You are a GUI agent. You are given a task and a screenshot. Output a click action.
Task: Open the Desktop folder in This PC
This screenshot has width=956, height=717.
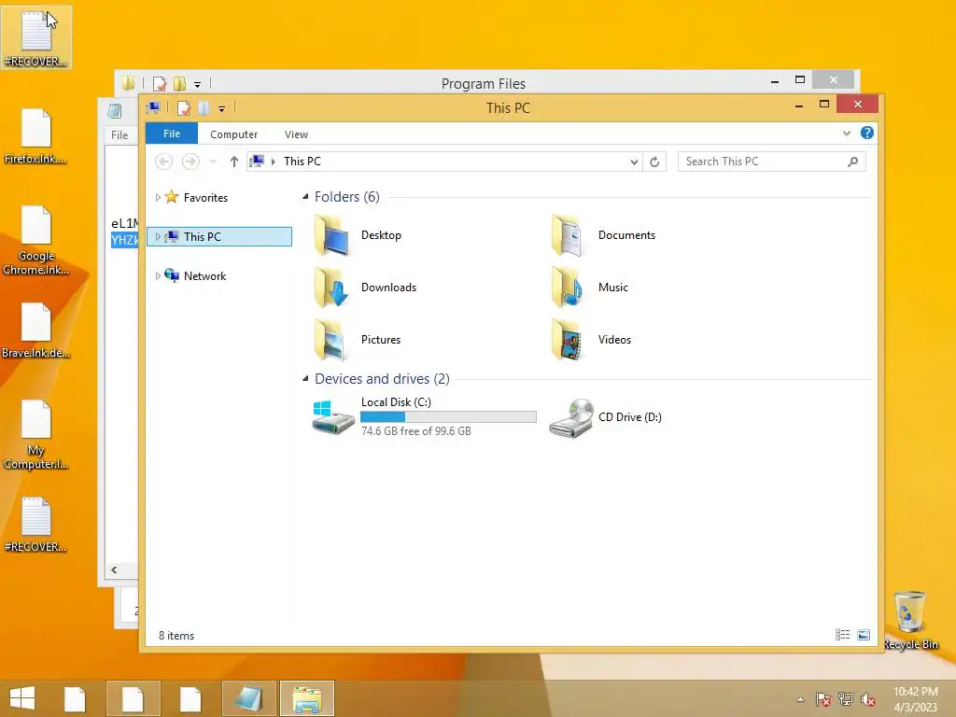tap(358, 235)
